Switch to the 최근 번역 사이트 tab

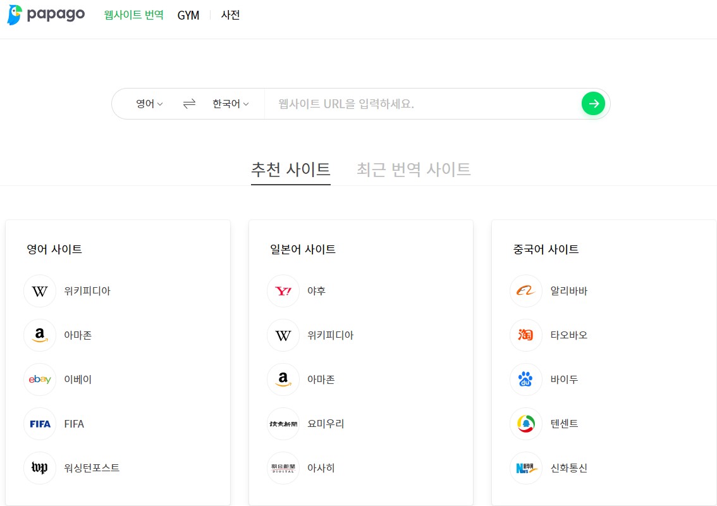coord(414,170)
